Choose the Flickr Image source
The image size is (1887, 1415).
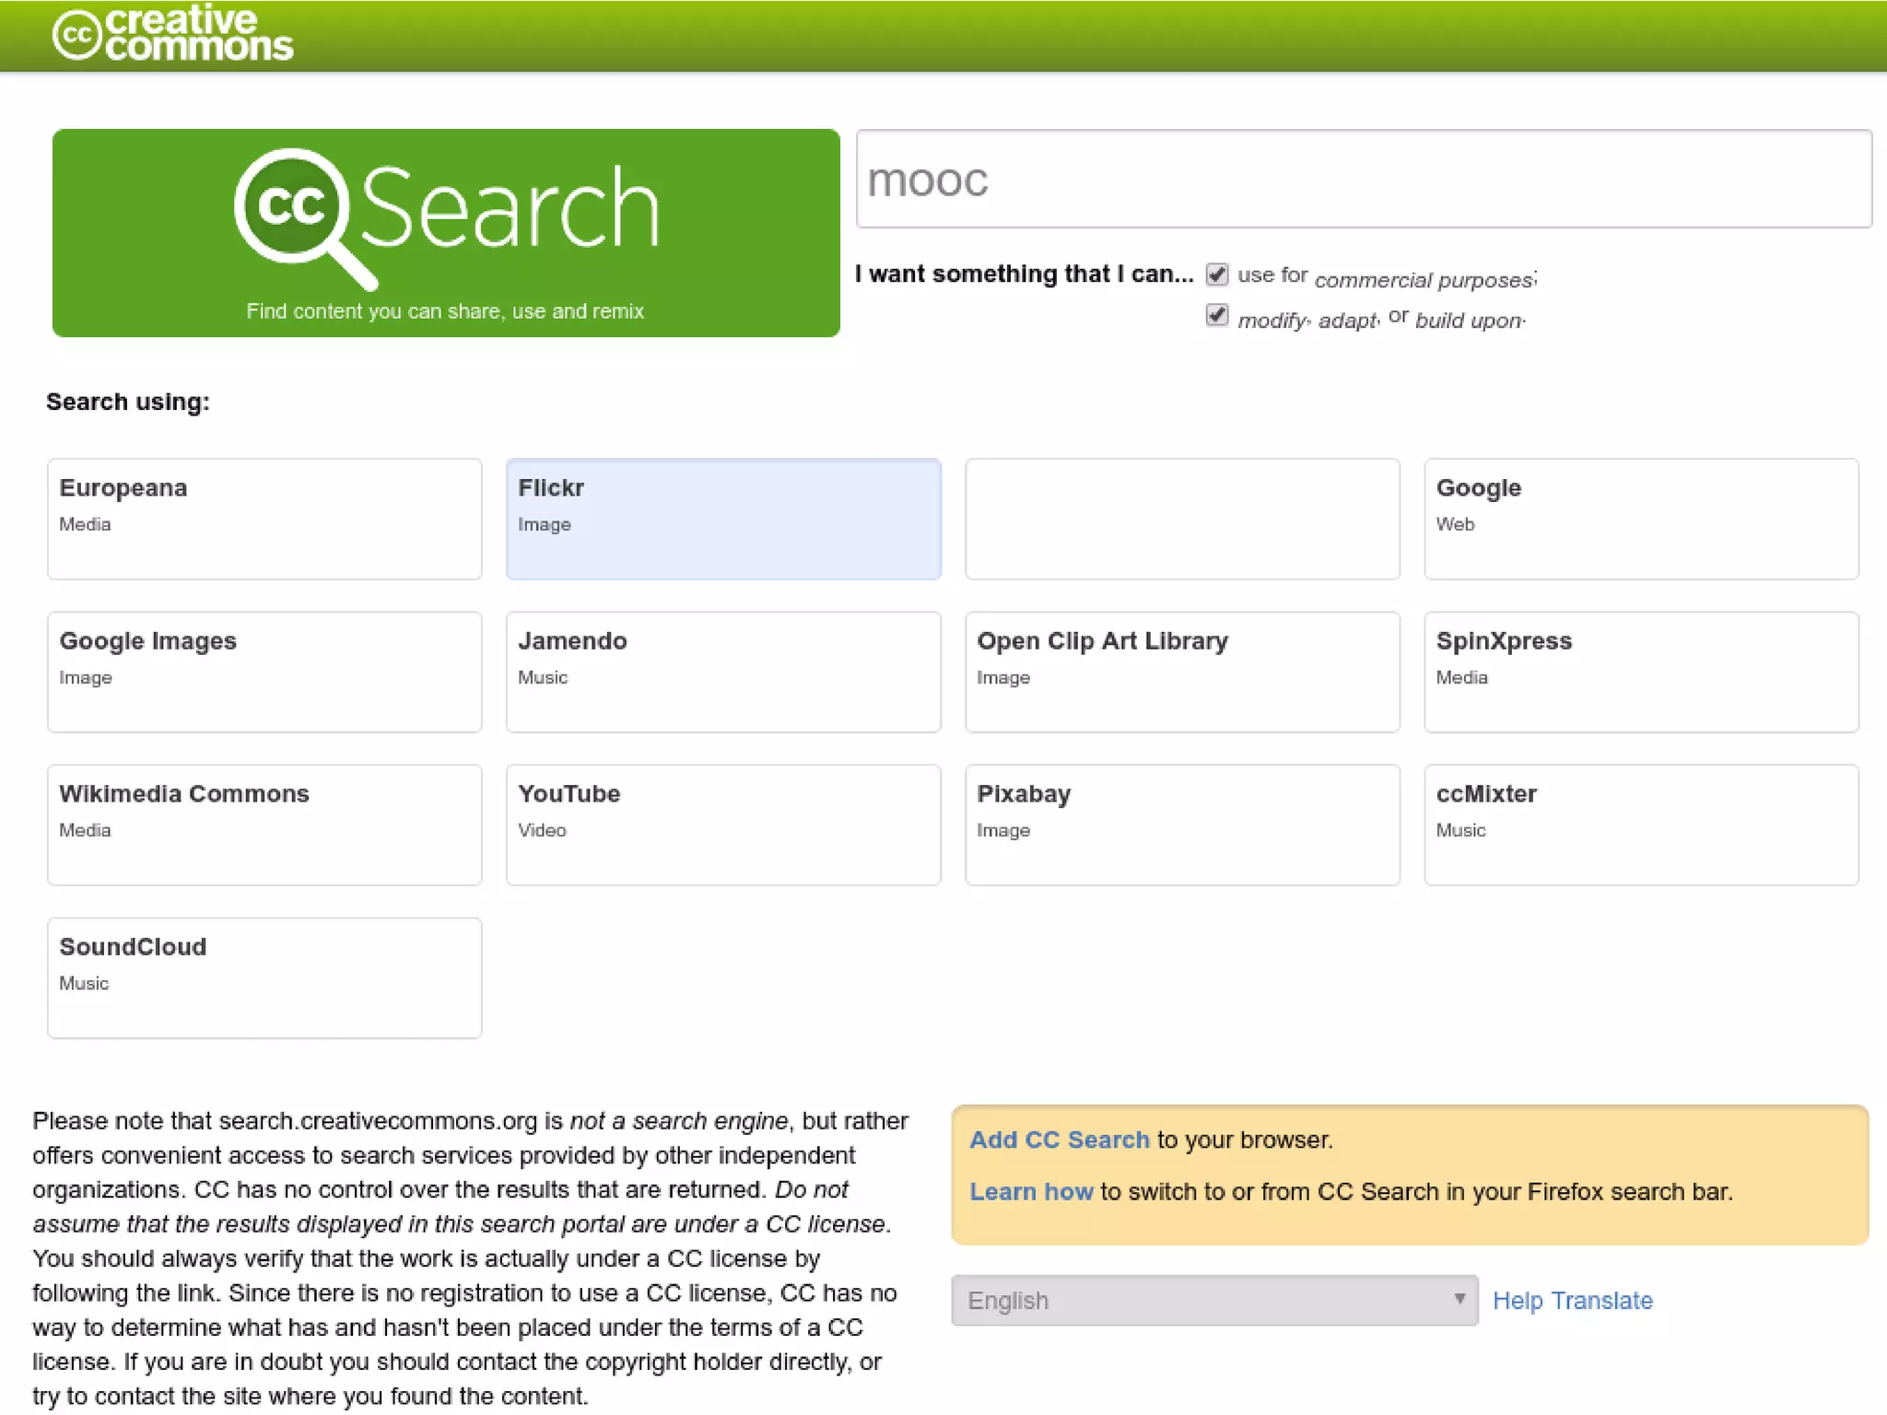point(723,519)
